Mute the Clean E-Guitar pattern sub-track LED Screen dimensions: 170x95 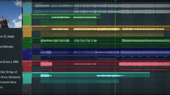[x=31, y=25]
